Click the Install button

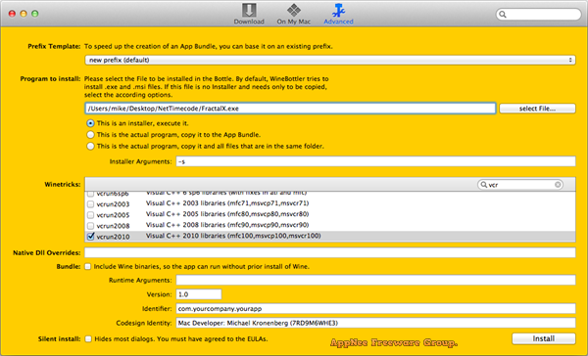(x=544, y=338)
